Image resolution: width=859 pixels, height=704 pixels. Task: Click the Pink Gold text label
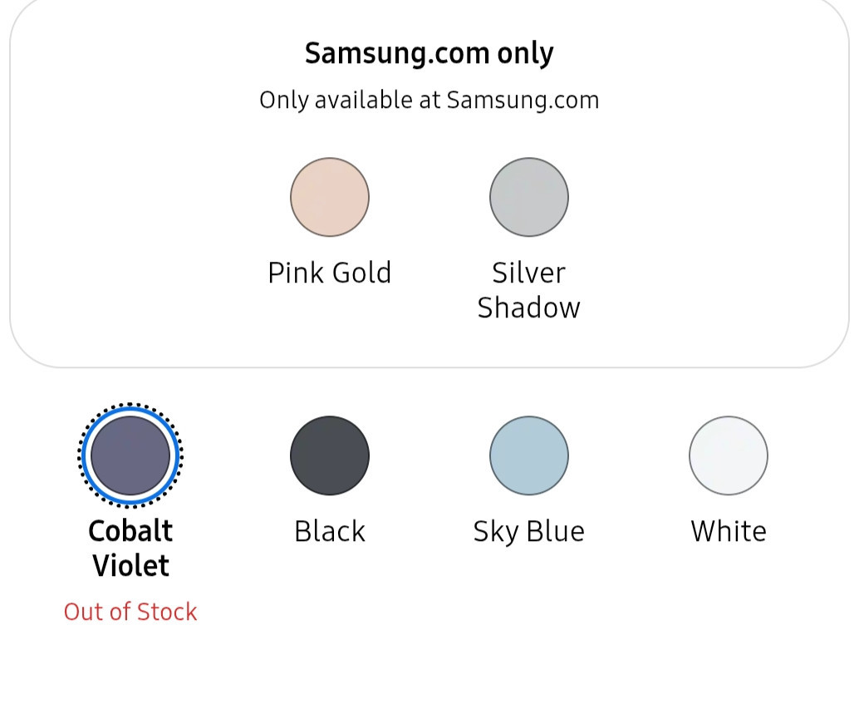(x=330, y=273)
